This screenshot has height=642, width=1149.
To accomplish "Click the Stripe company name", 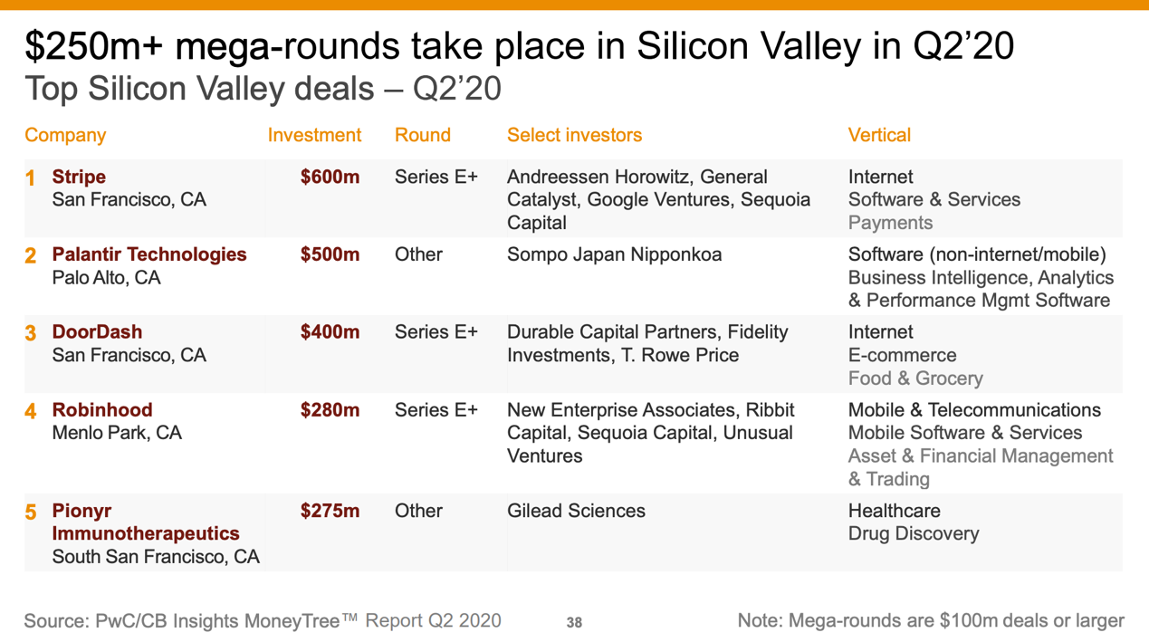I will (x=79, y=177).
